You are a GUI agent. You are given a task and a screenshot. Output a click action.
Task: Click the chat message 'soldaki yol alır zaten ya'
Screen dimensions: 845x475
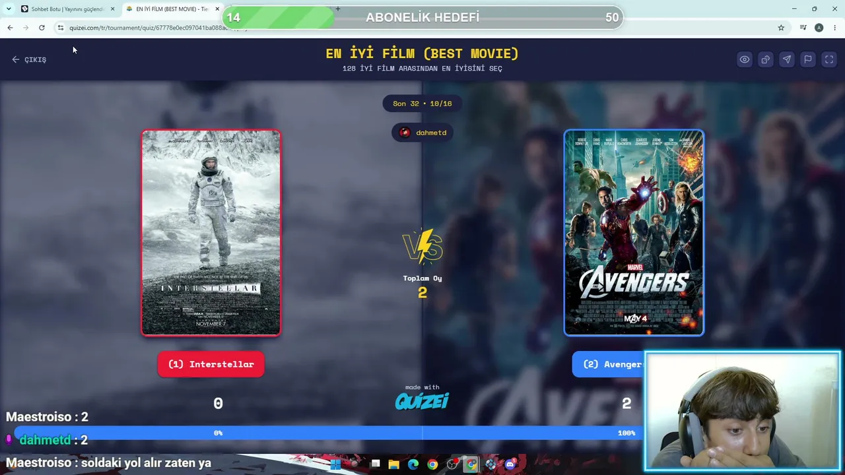tap(146, 462)
